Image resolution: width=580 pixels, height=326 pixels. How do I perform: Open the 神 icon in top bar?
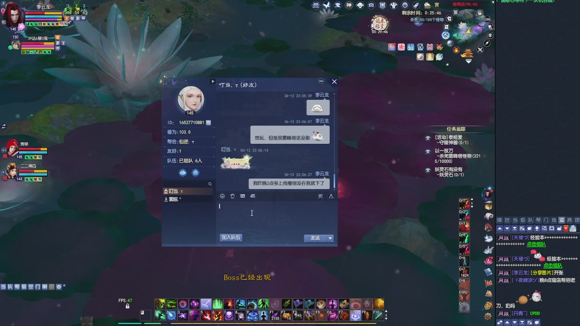(x=349, y=5)
